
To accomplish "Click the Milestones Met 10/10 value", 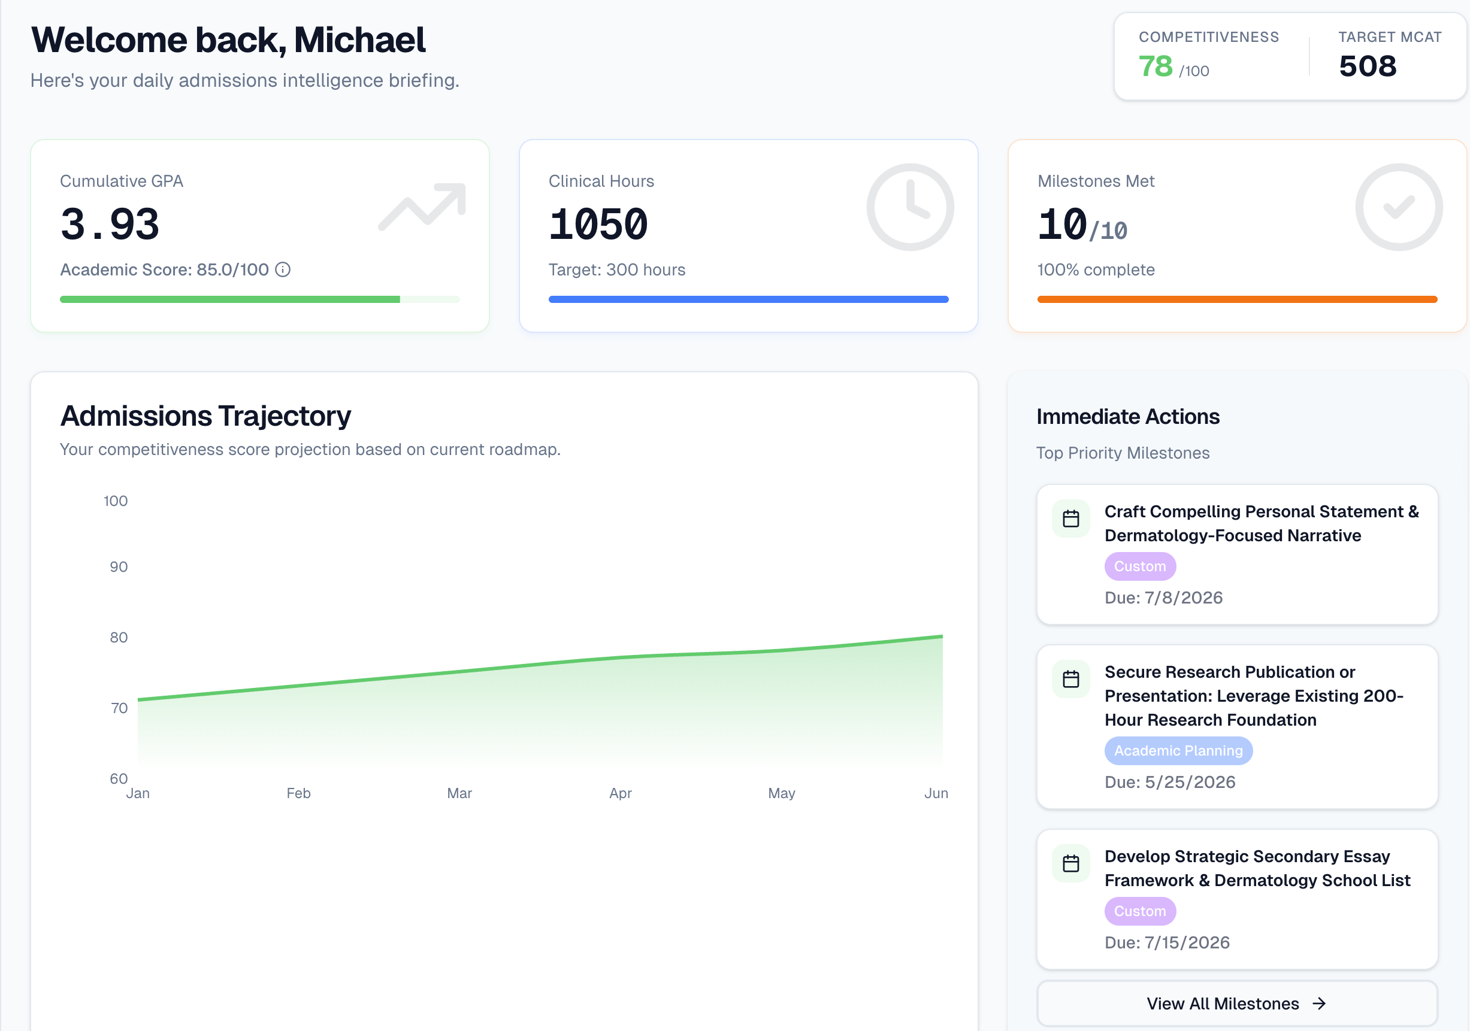I will point(1082,225).
